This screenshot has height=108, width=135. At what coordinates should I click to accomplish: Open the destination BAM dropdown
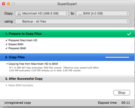tap(103, 13)
